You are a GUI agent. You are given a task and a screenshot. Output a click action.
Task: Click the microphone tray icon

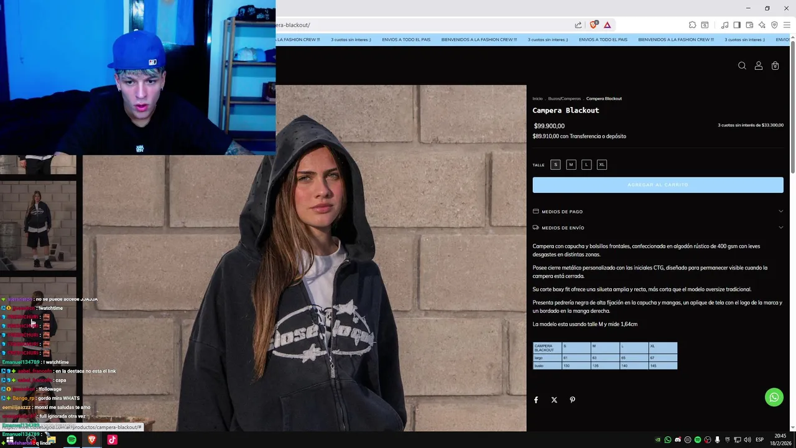click(718, 440)
